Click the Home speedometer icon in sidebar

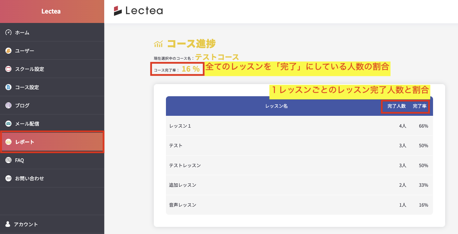point(8,32)
